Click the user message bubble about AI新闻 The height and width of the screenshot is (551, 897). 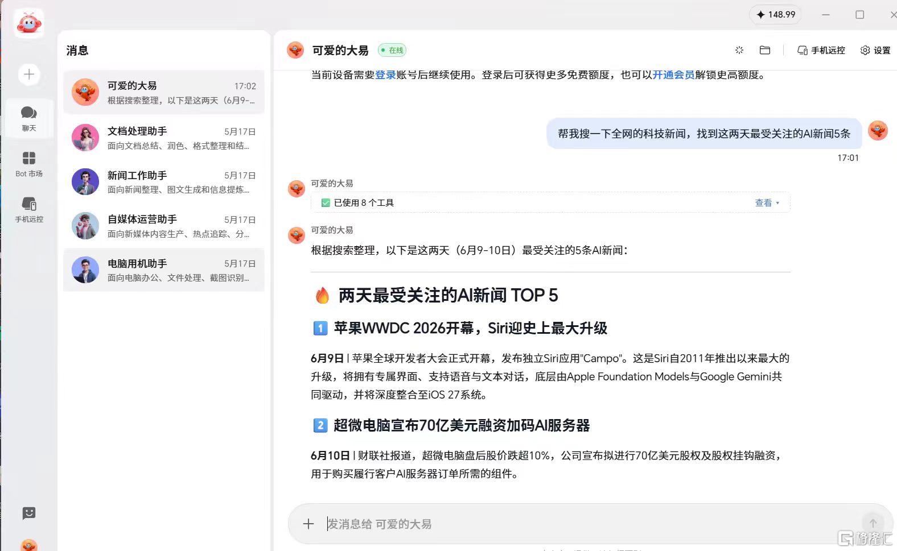click(x=704, y=134)
